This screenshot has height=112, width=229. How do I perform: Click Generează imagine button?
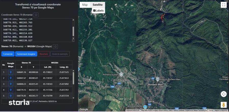[26, 54]
